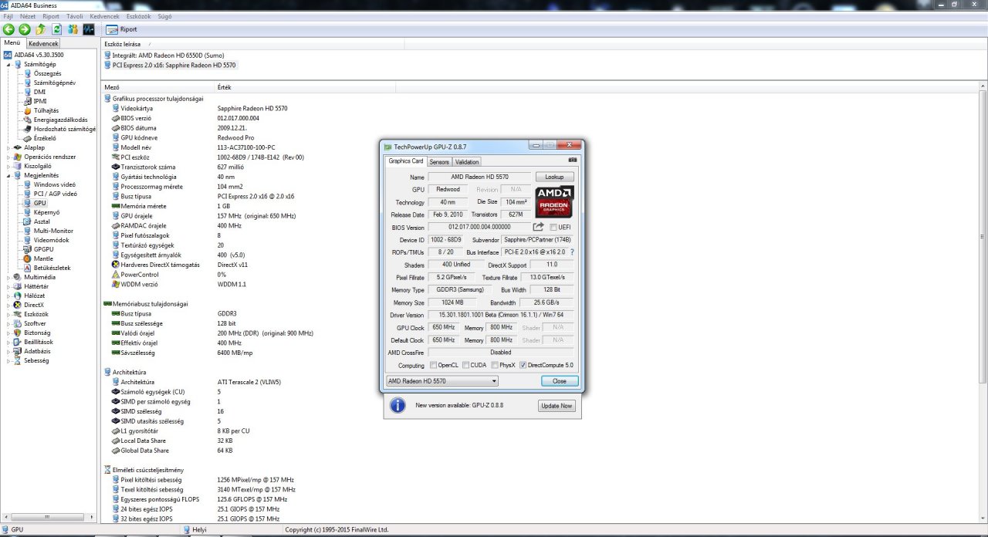The image size is (988, 537).
Task: Select the Betűkészletek fonts icon
Action: click(28, 268)
